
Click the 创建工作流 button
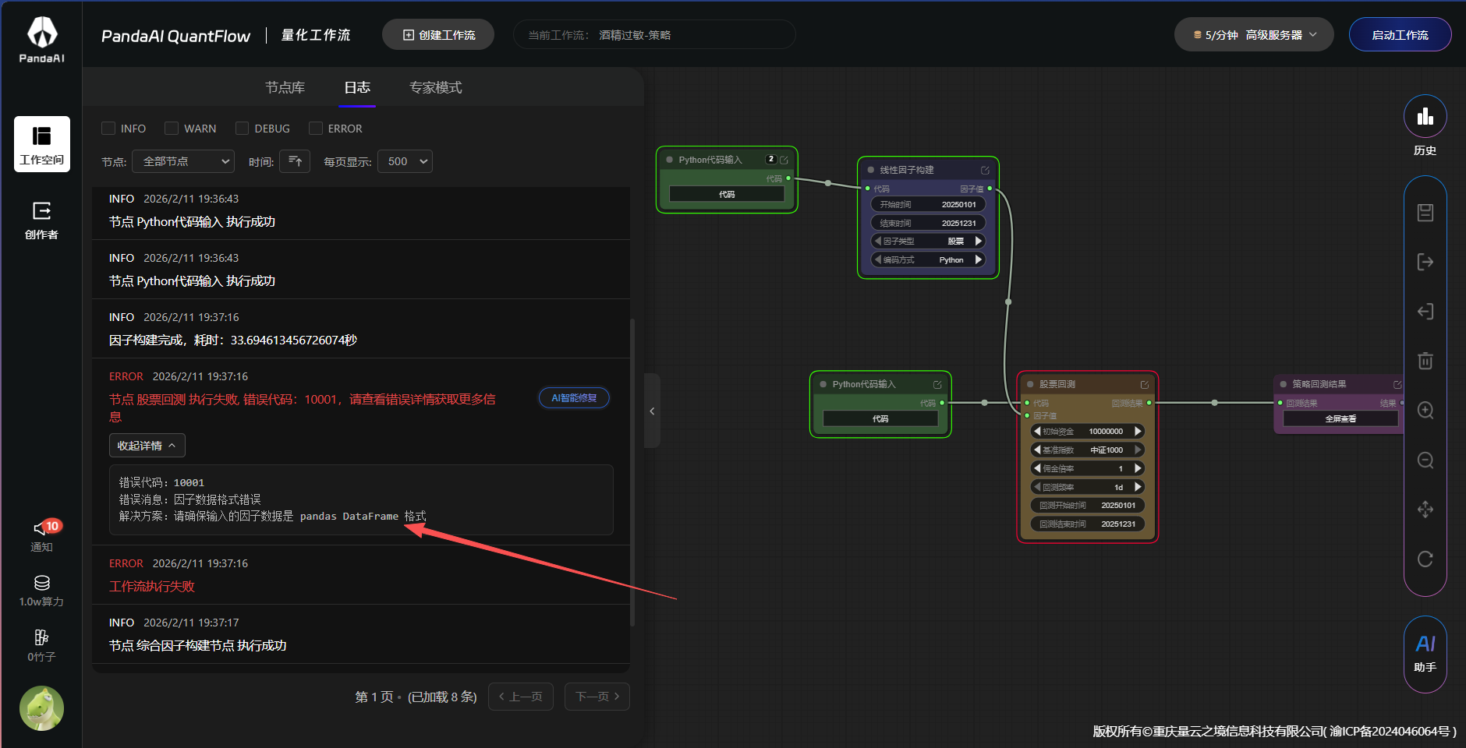tap(438, 35)
